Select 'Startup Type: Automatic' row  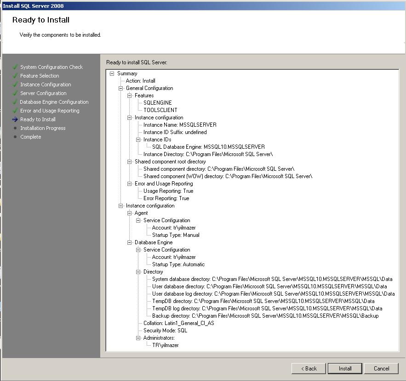point(178,264)
